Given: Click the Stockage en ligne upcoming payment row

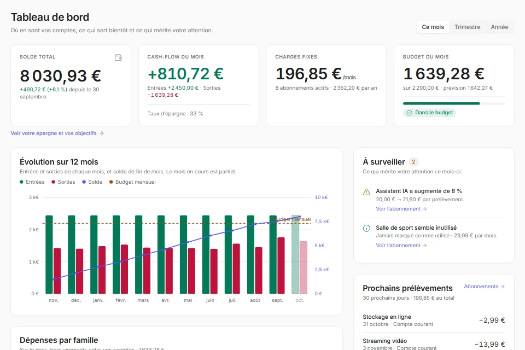Looking at the screenshot, I should point(434,320).
